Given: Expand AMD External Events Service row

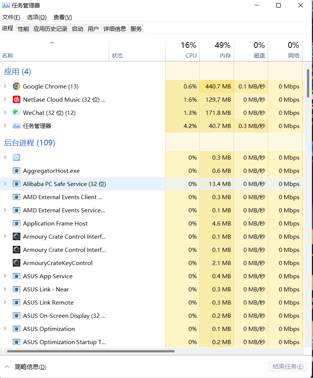Looking at the screenshot, I should pos(5,210).
